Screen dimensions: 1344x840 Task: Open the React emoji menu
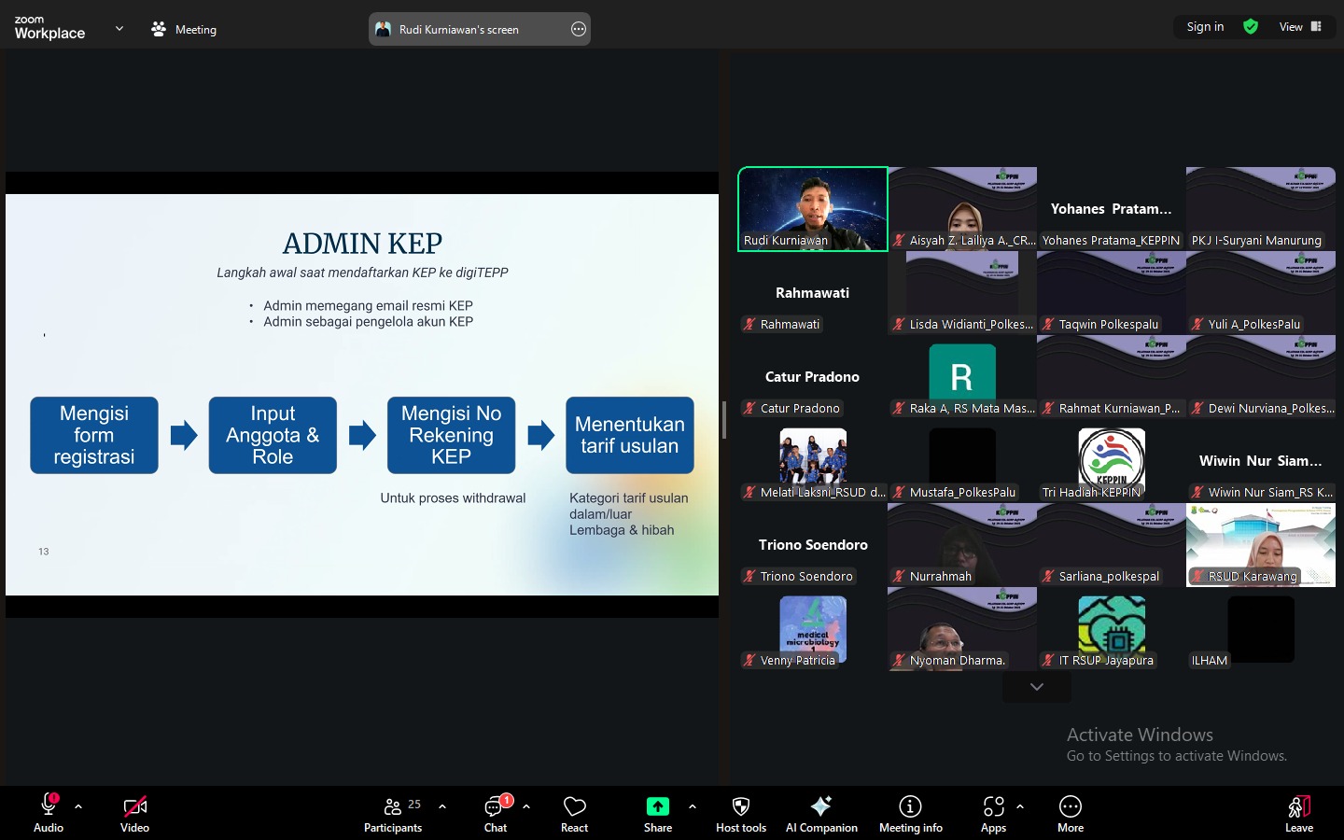574,813
